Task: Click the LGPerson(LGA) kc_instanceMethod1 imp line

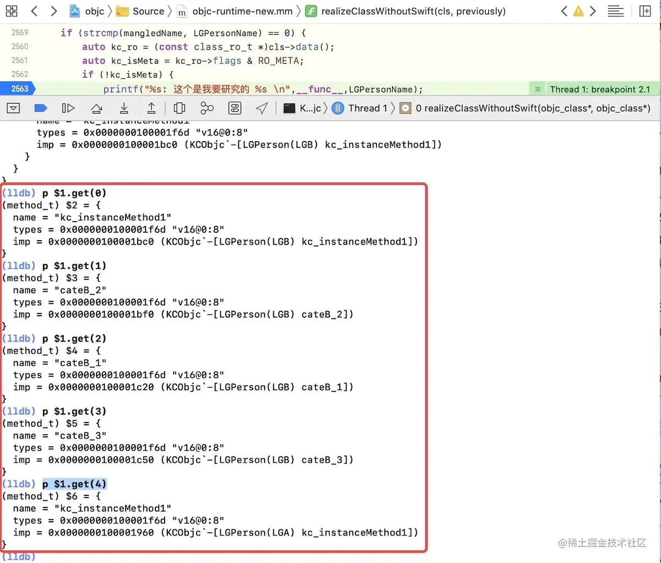Action: pyautogui.click(x=215, y=533)
